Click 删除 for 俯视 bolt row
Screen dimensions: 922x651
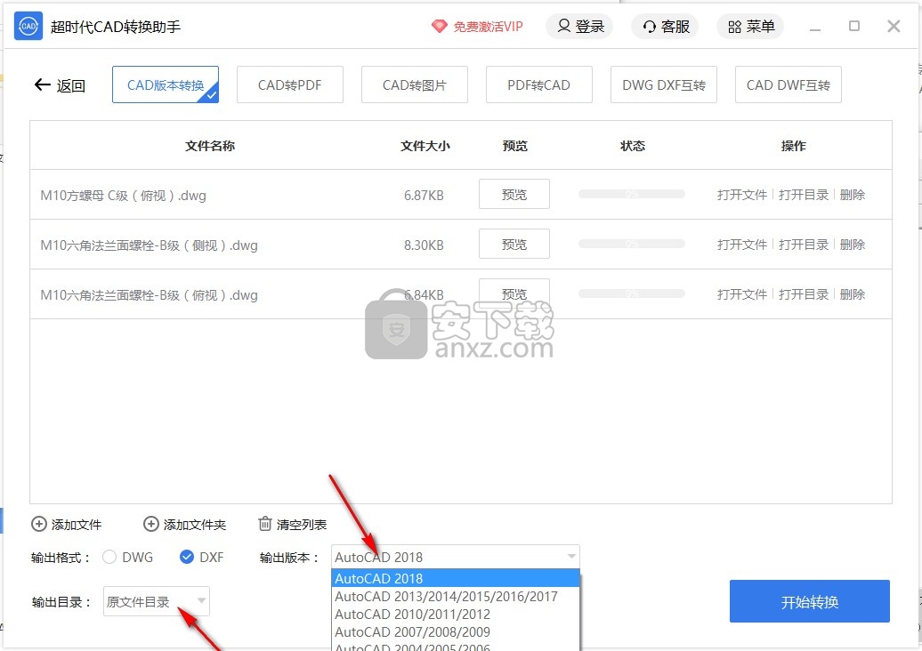[853, 293]
